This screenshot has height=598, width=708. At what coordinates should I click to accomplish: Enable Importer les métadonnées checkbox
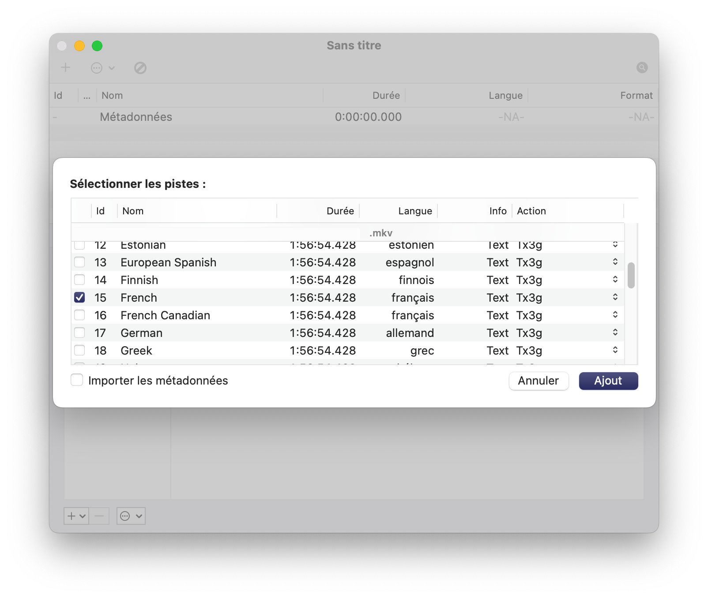coord(77,380)
